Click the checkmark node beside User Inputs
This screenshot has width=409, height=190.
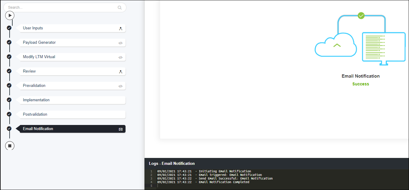(9, 28)
